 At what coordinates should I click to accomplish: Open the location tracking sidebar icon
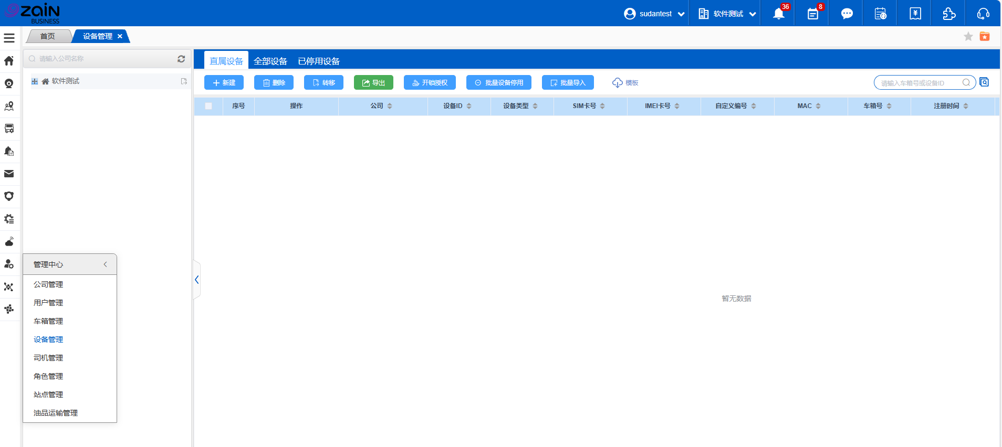pos(9,83)
